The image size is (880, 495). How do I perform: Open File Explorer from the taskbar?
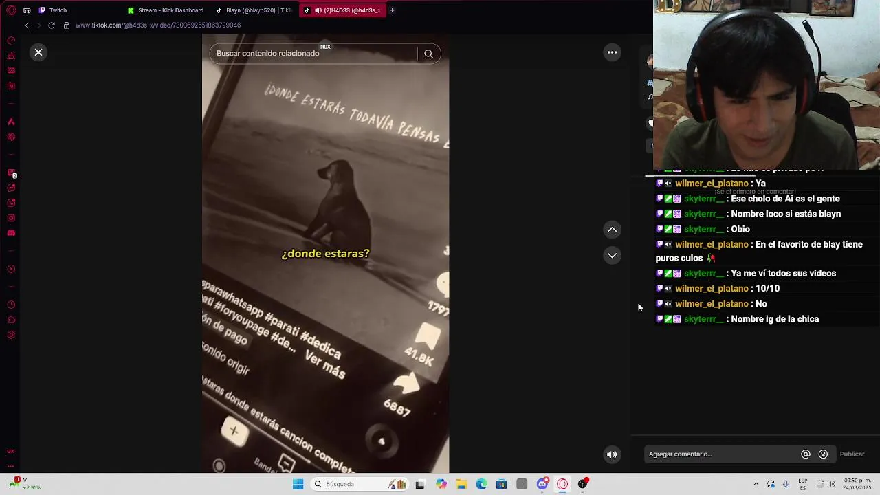461,484
